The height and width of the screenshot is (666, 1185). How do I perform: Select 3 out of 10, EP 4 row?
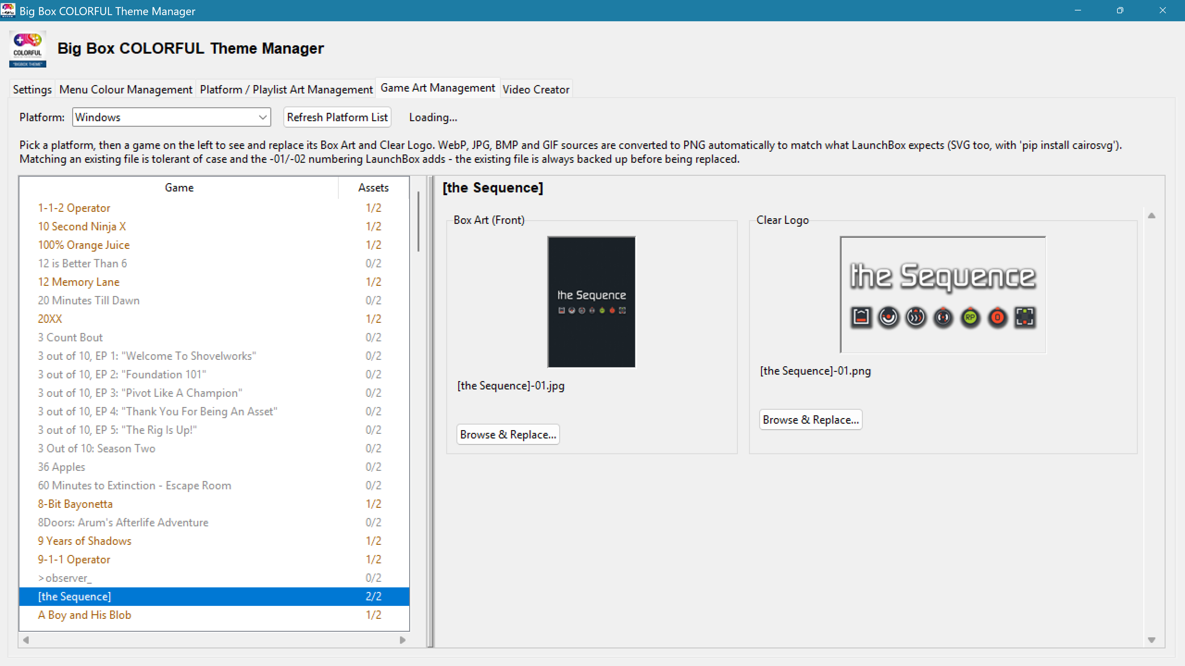[214, 411]
